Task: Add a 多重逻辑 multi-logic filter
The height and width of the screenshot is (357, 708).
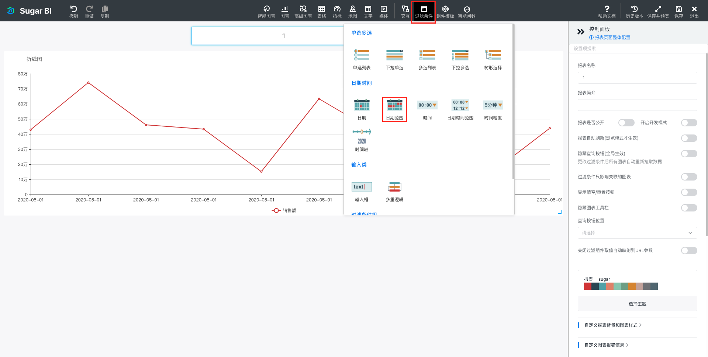Action: point(394,192)
